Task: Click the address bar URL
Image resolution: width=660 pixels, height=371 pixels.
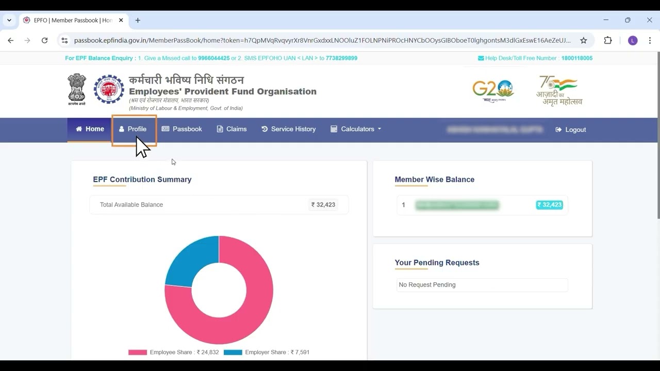Action: point(322,40)
